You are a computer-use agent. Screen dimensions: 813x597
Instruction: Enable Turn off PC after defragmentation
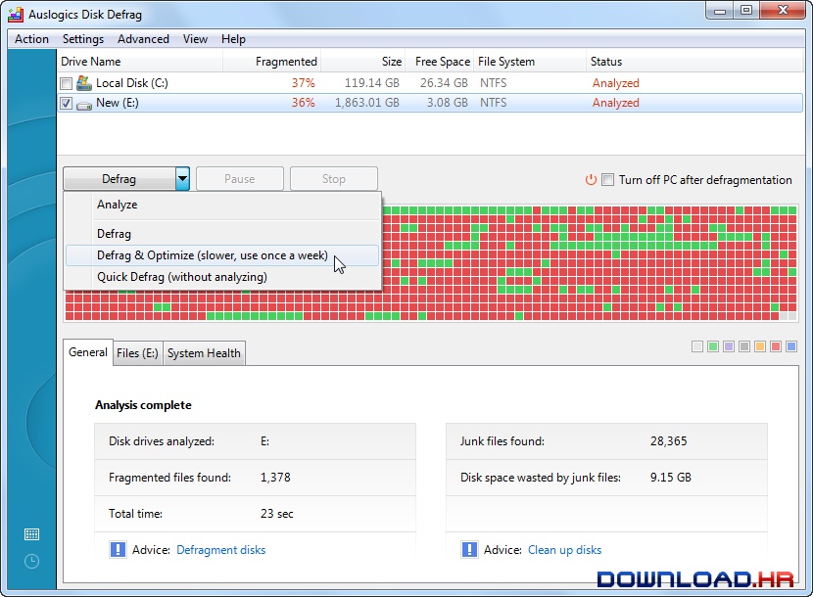click(607, 180)
